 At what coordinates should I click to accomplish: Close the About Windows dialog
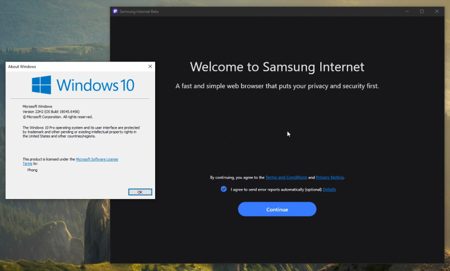click(150, 67)
